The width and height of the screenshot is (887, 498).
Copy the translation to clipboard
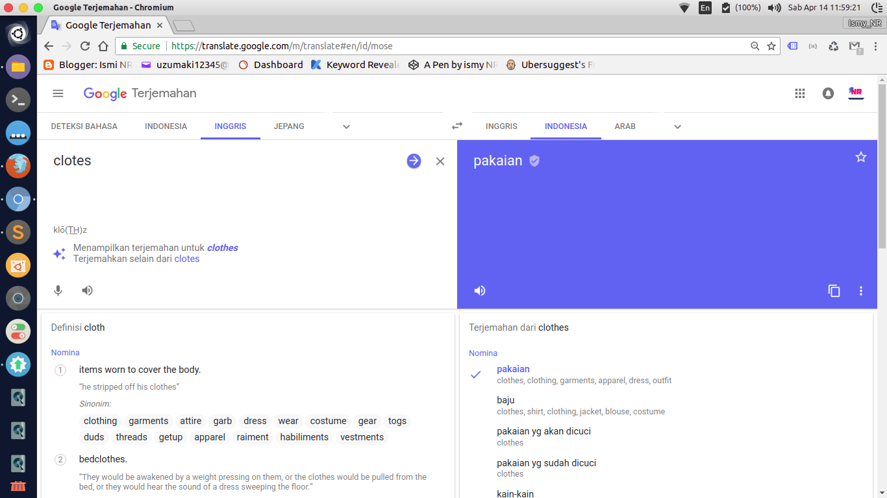tap(834, 291)
